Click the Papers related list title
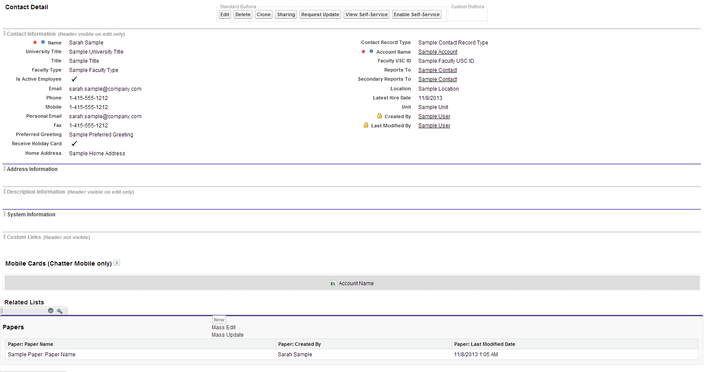 (x=13, y=327)
